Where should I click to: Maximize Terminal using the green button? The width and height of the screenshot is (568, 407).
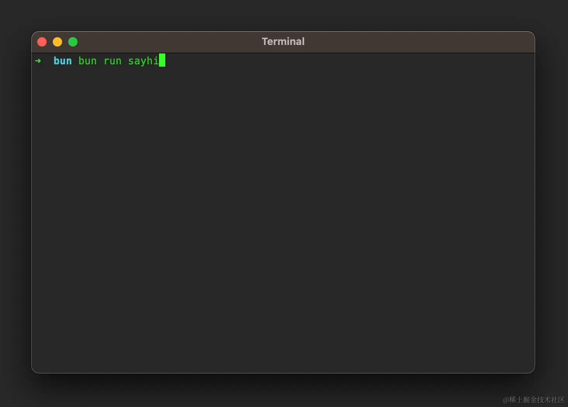click(73, 42)
